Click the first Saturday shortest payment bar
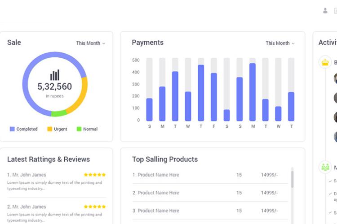 click(x=227, y=115)
